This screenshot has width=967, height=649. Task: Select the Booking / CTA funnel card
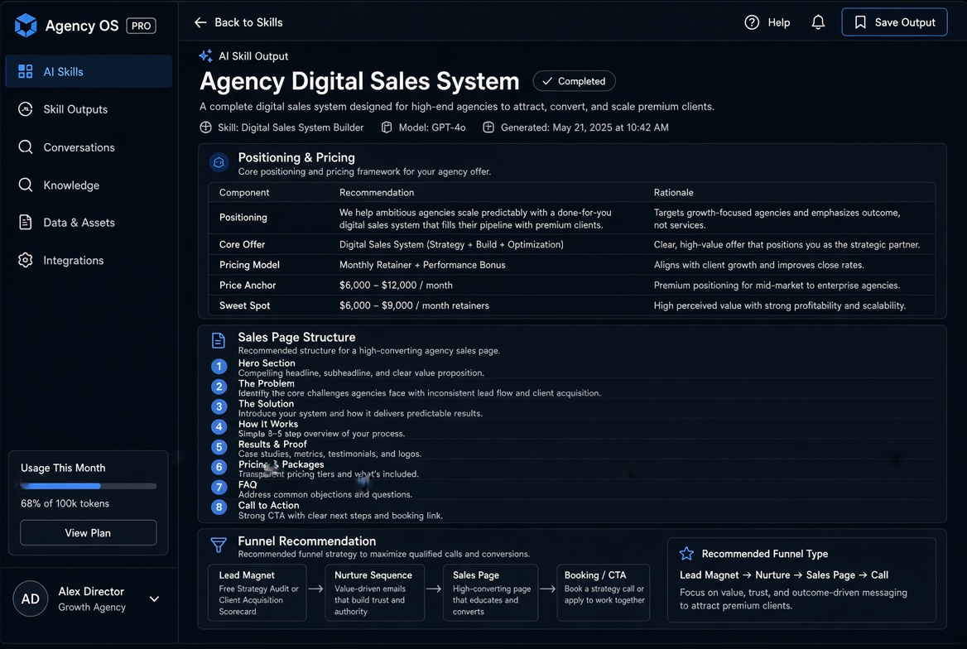[604, 592]
